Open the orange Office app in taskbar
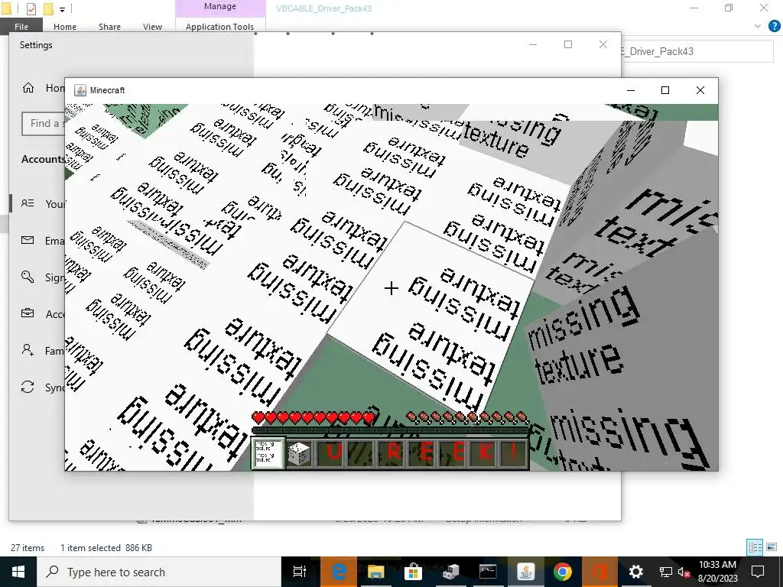This screenshot has height=587, width=783. point(599,572)
